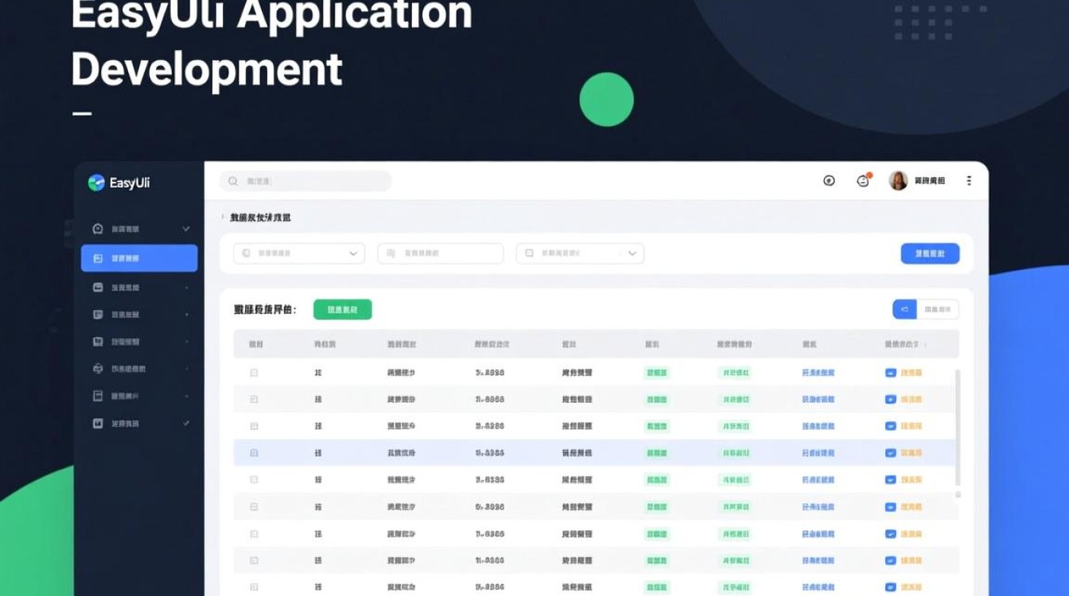
Task: Select the highlighted blue sidebar menu item
Action: pos(139,258)
